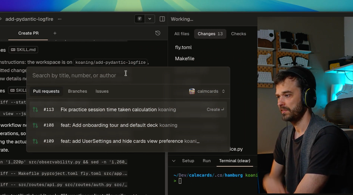This screenshot has height=195, width=353.
Task: Click the pull request icon for #109
Action: click(35, 141)
